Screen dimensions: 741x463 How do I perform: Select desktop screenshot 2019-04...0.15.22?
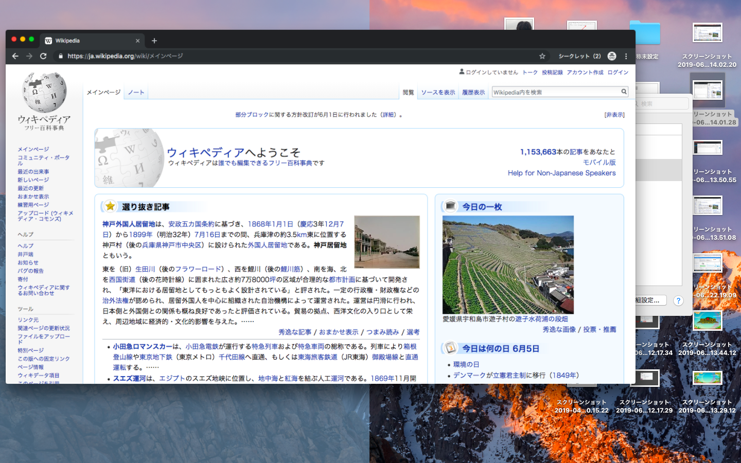581,406
